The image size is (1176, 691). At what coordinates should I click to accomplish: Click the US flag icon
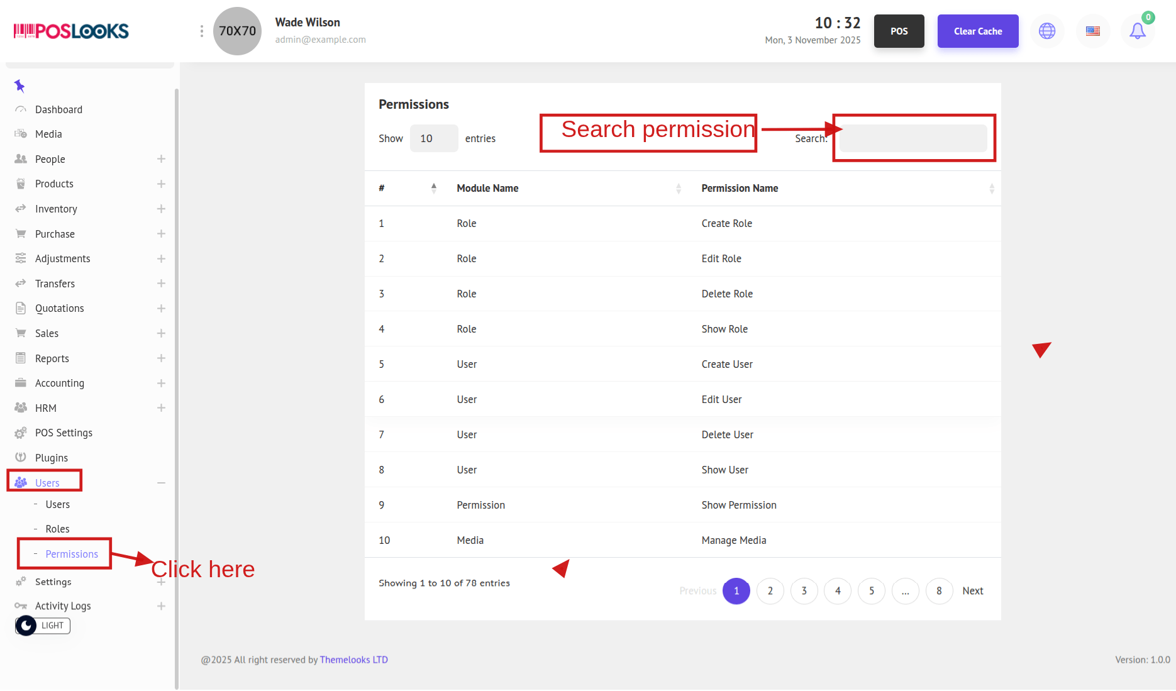click(1093, 31)
